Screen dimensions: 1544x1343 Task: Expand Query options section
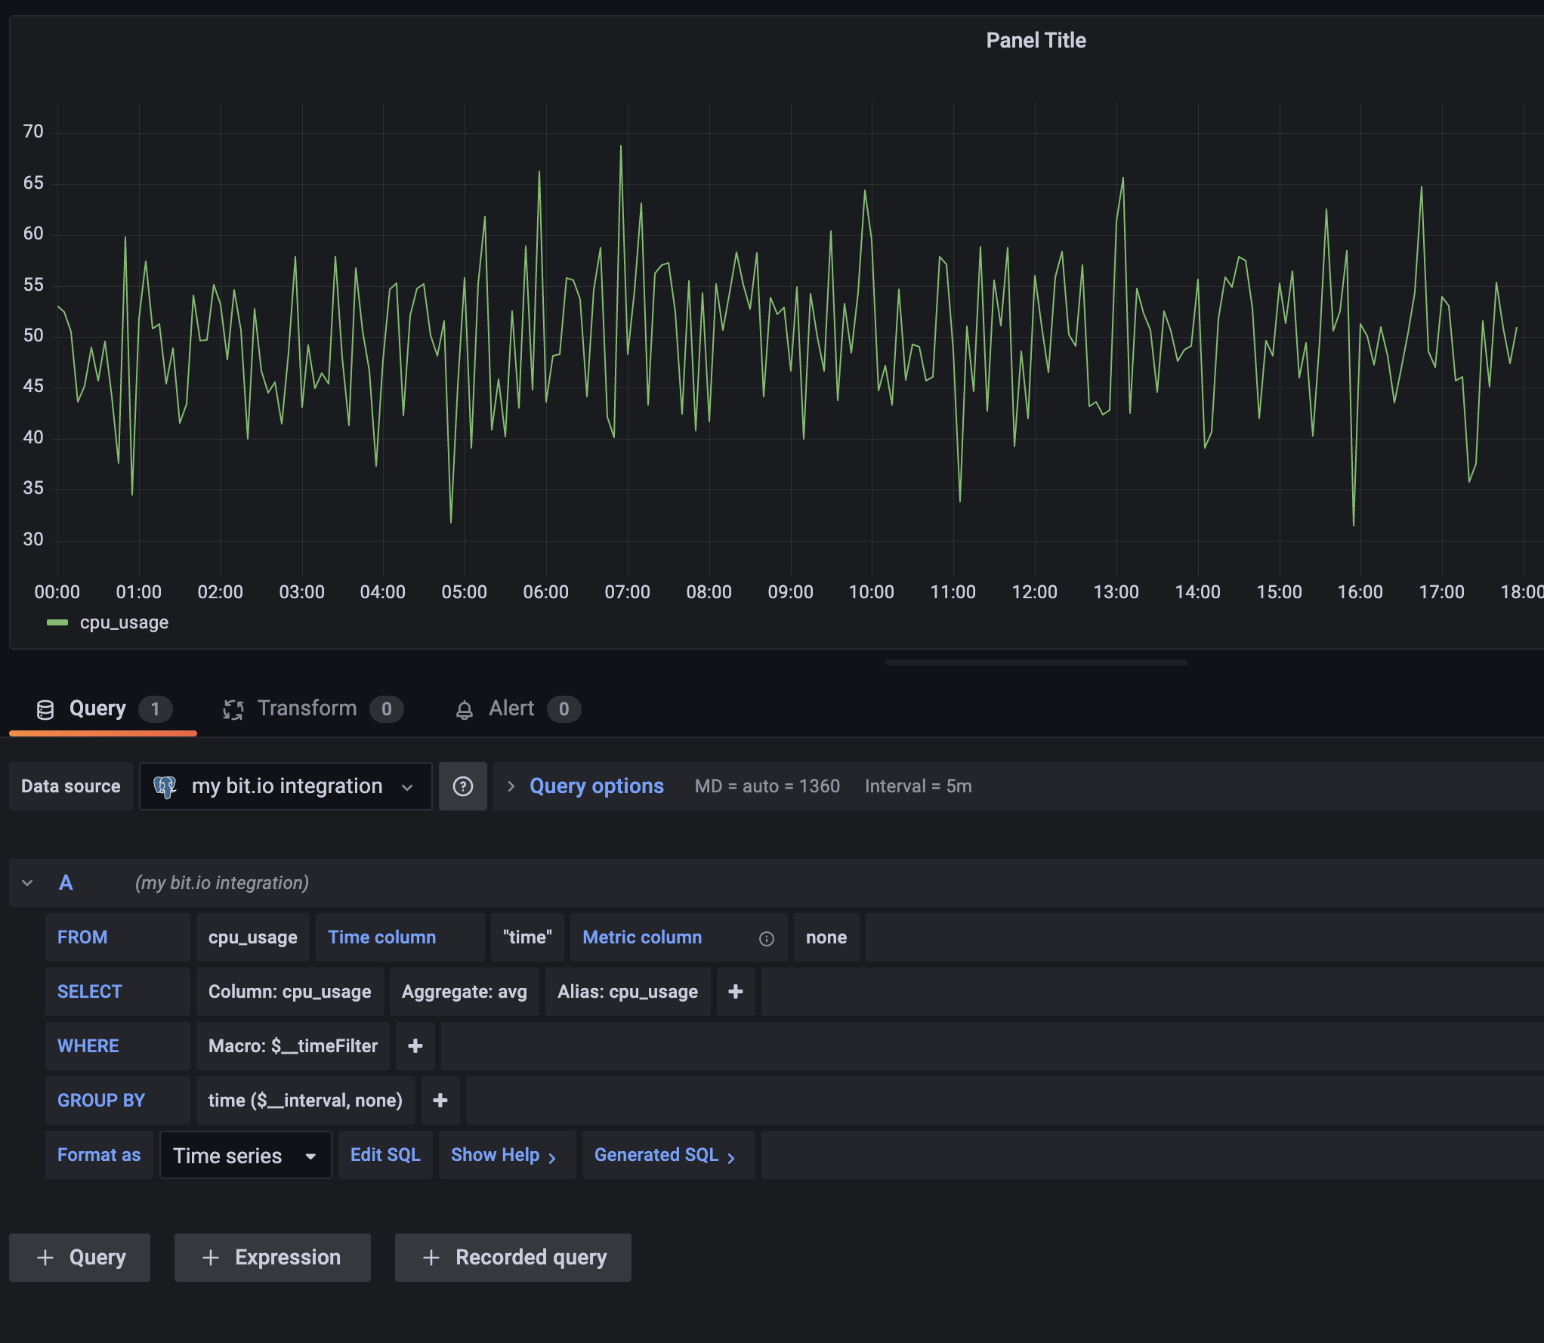click(595, 786)
